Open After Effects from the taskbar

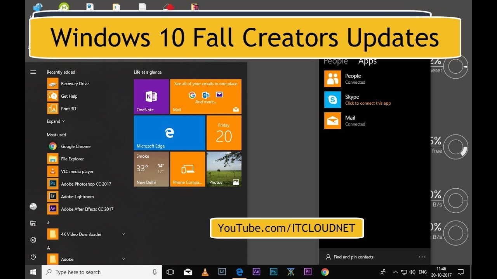click(256, 272)
